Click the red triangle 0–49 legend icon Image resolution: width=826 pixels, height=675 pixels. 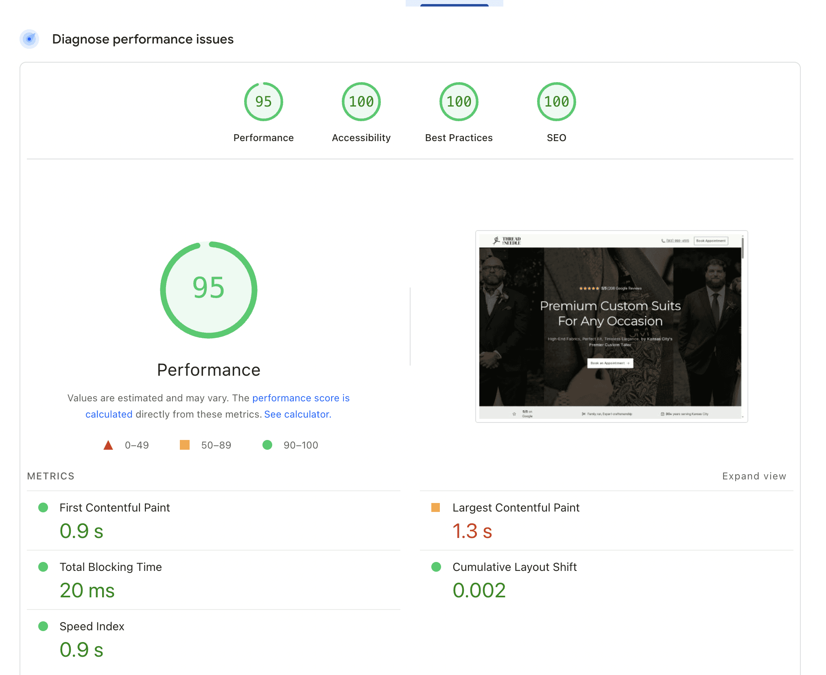pos(108,445)
